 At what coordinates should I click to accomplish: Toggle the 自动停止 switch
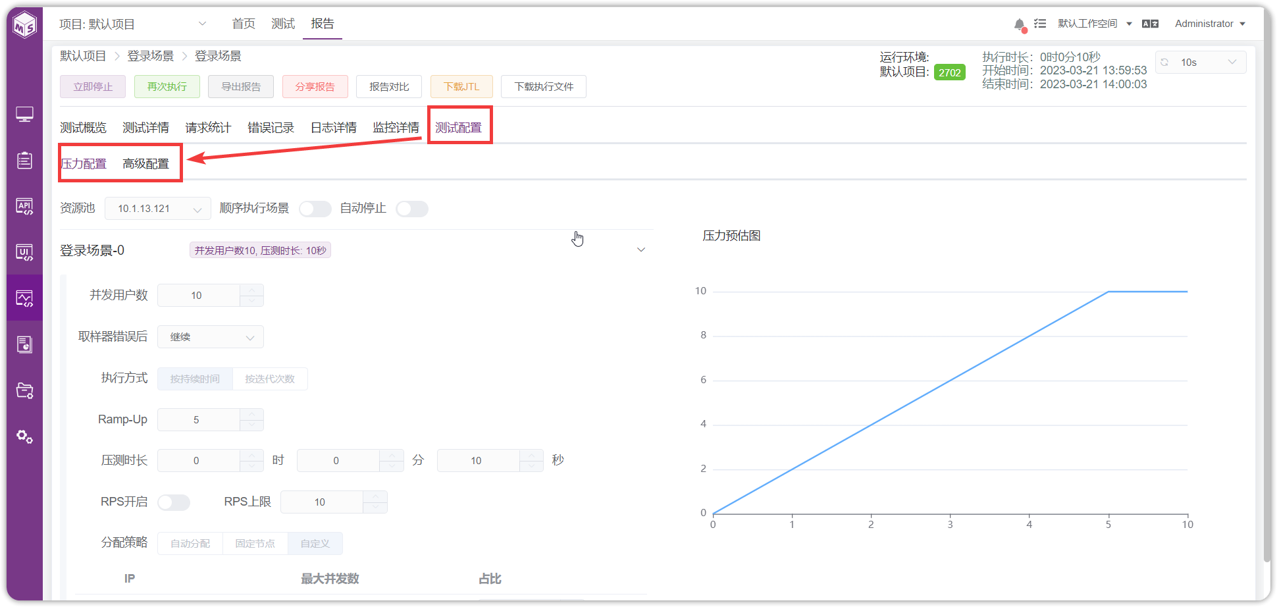tap(412, 209)
